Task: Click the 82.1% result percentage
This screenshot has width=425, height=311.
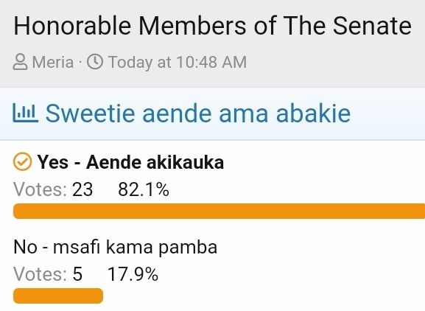Action: 144,189
